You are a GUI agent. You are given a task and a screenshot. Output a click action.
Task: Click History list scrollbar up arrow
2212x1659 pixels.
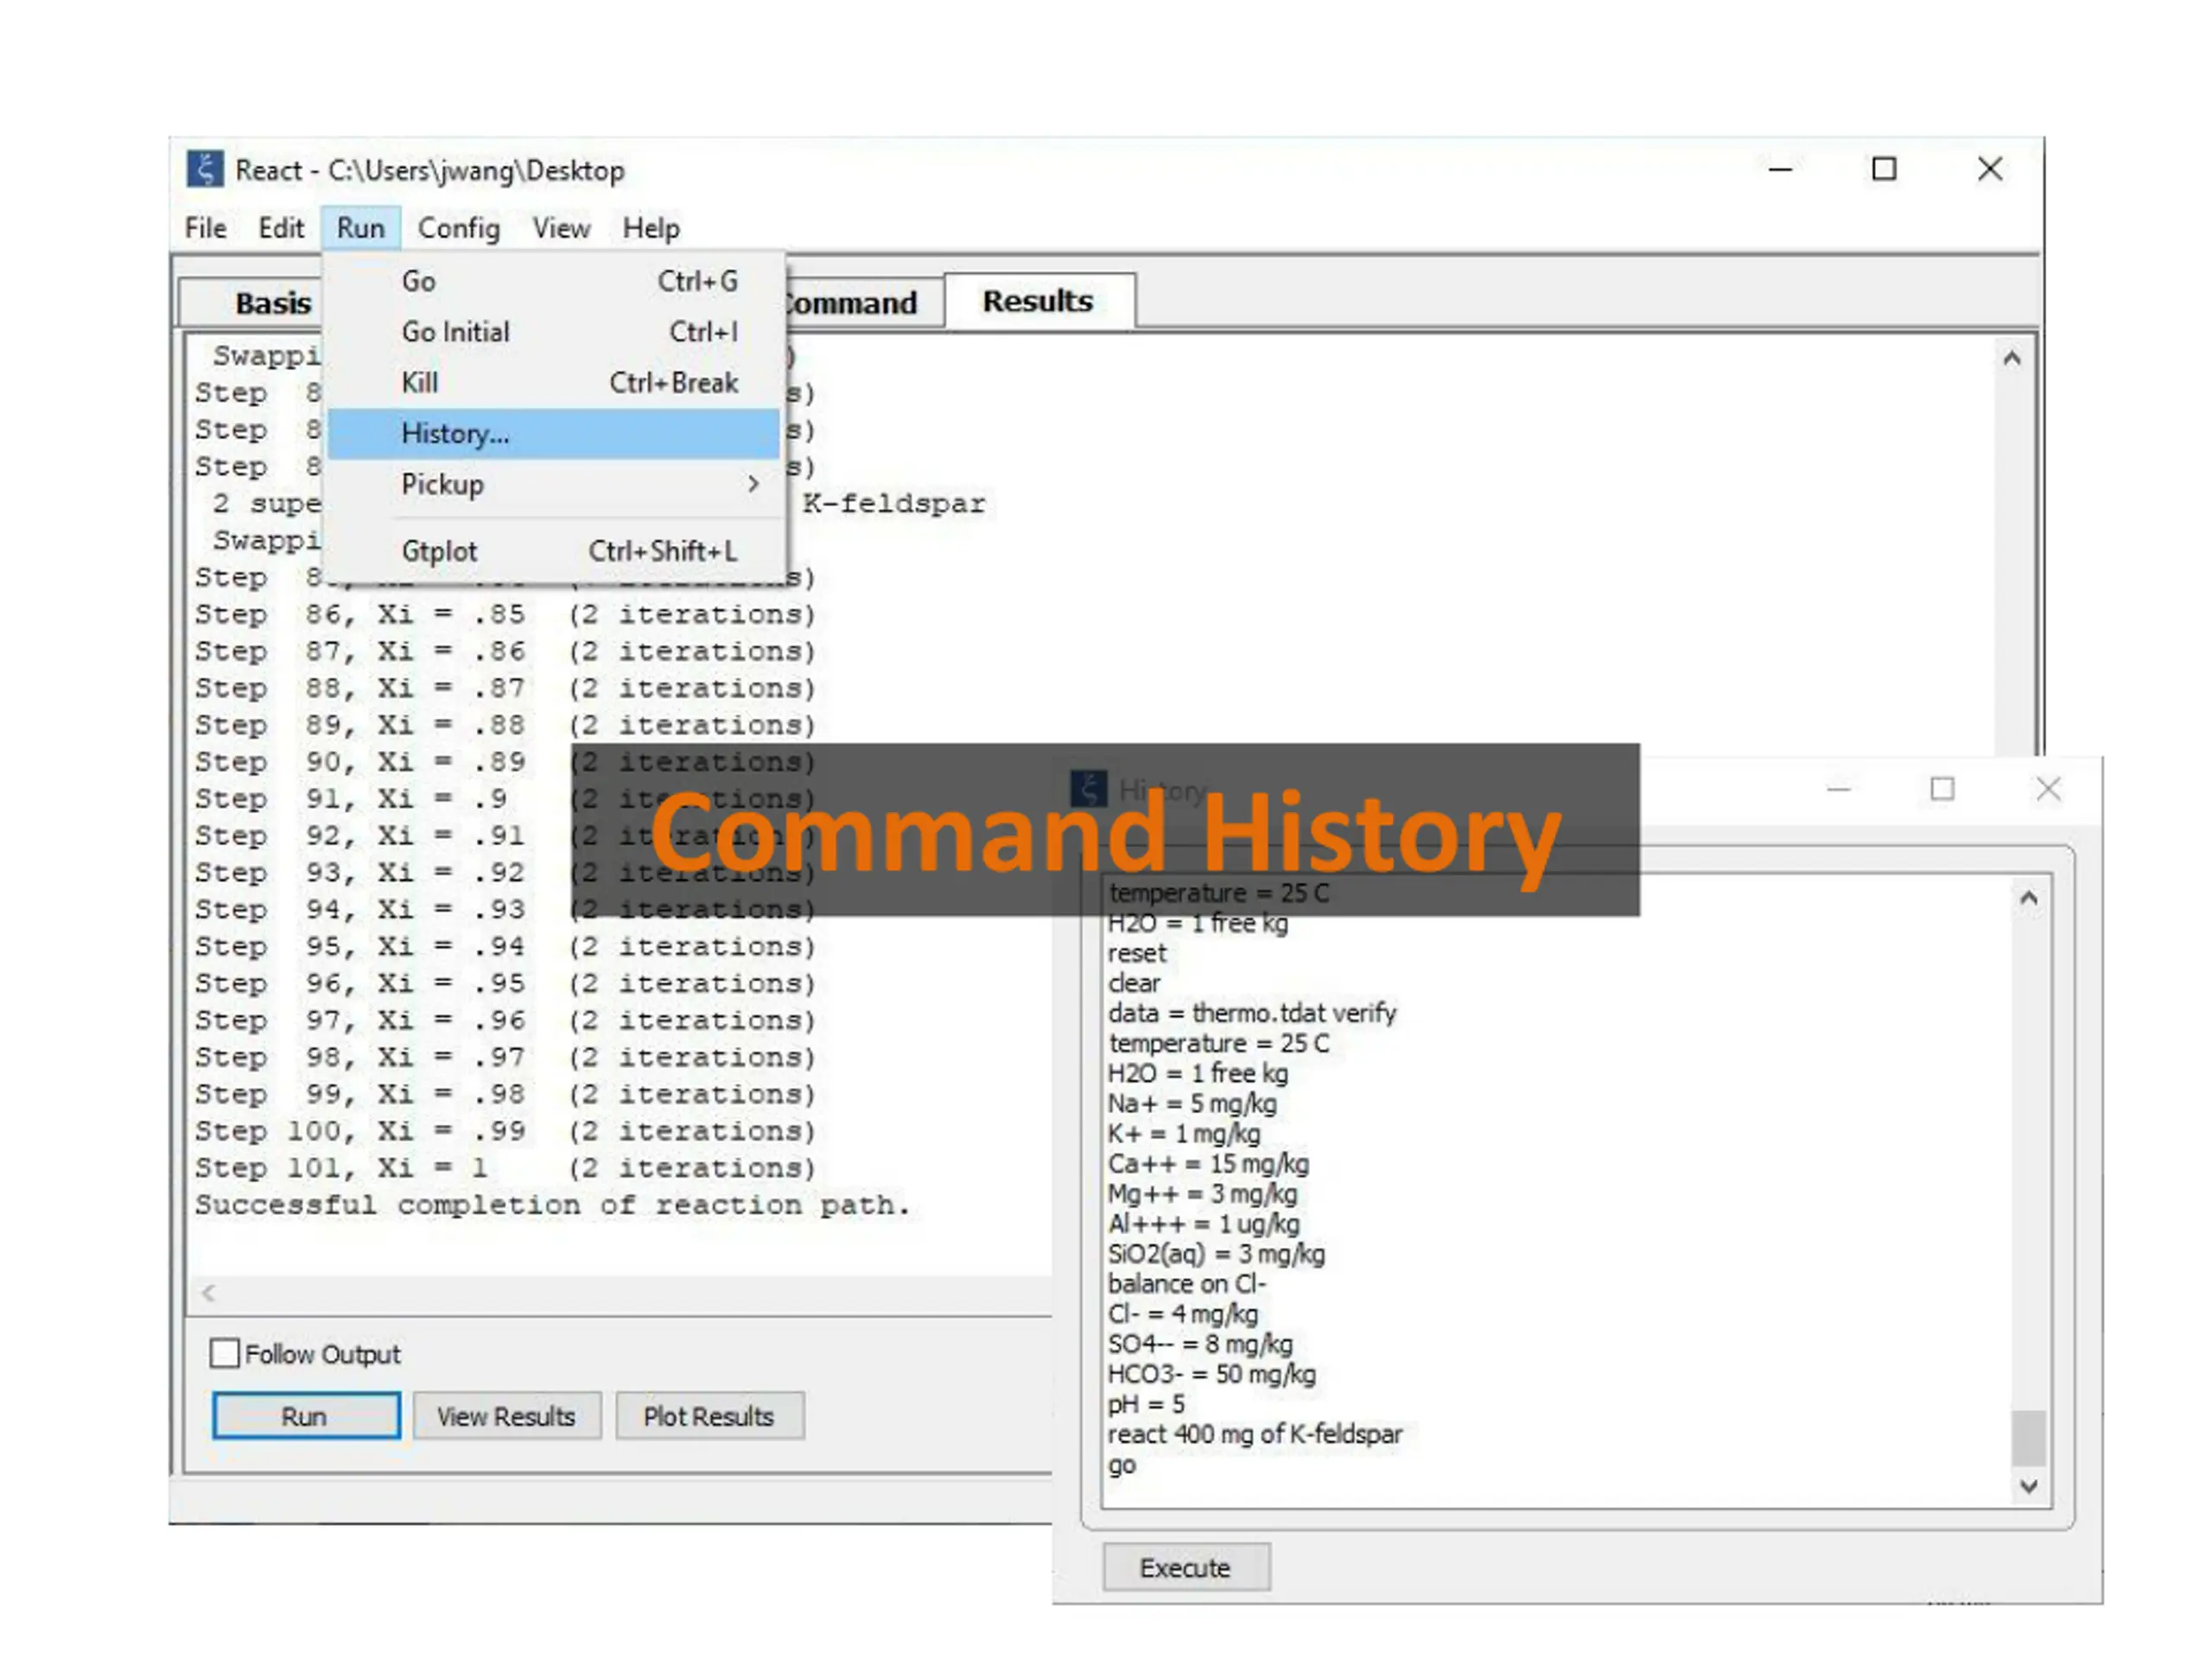coord(2028,898)
